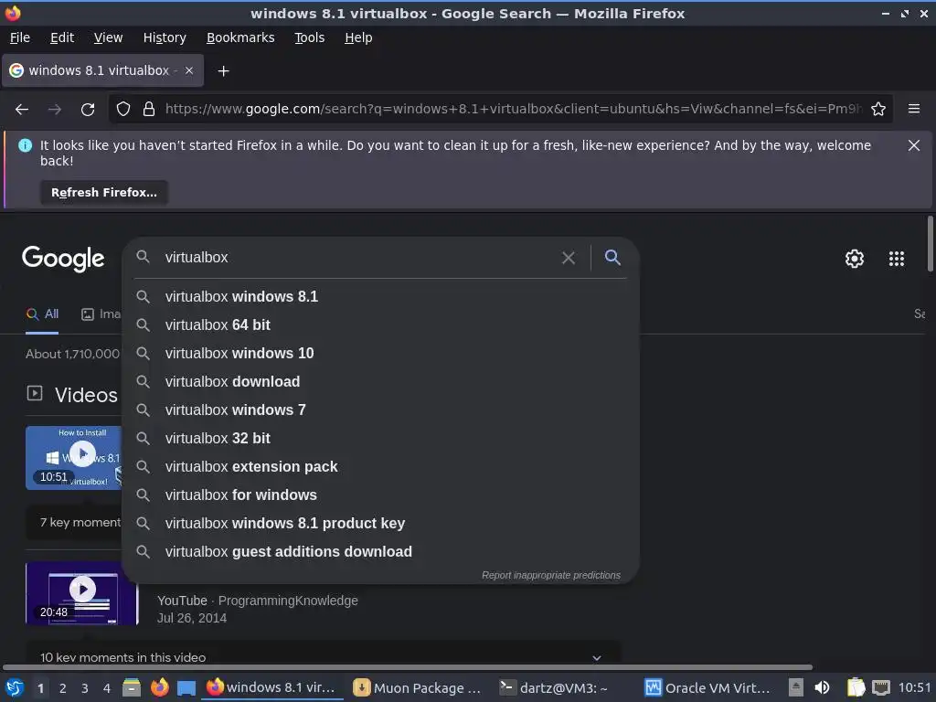This screenshot has height=702, width=936.
Task: Go back to the previous page
Action: (x=22, y=110)
